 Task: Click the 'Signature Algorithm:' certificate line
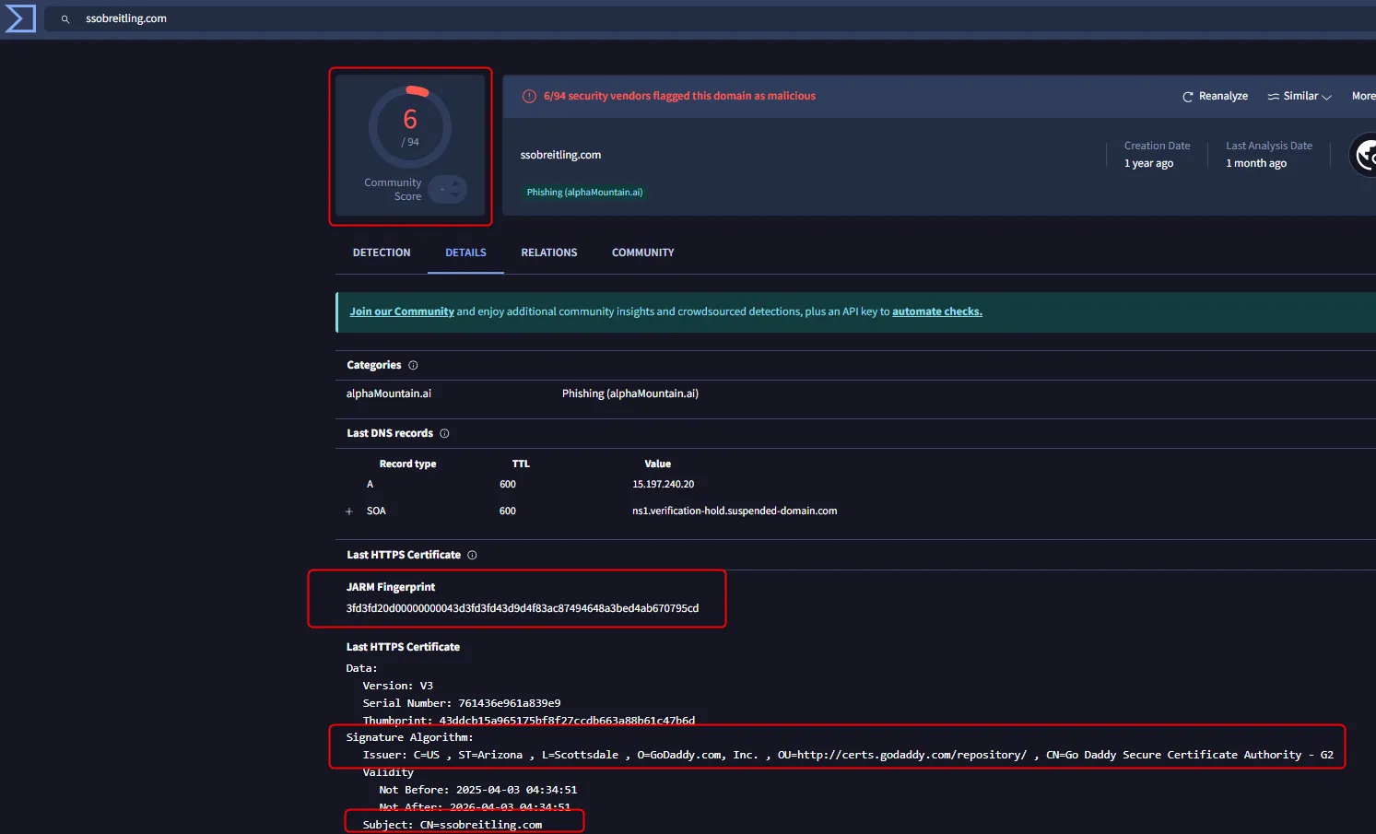[409, 737]
